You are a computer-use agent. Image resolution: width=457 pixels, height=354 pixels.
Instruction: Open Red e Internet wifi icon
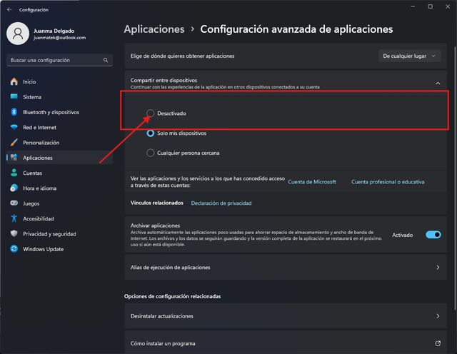14,127
